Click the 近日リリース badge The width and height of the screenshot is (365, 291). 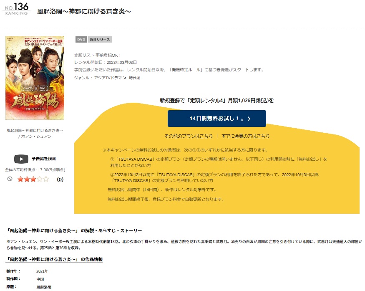click(x=100, y=40)
